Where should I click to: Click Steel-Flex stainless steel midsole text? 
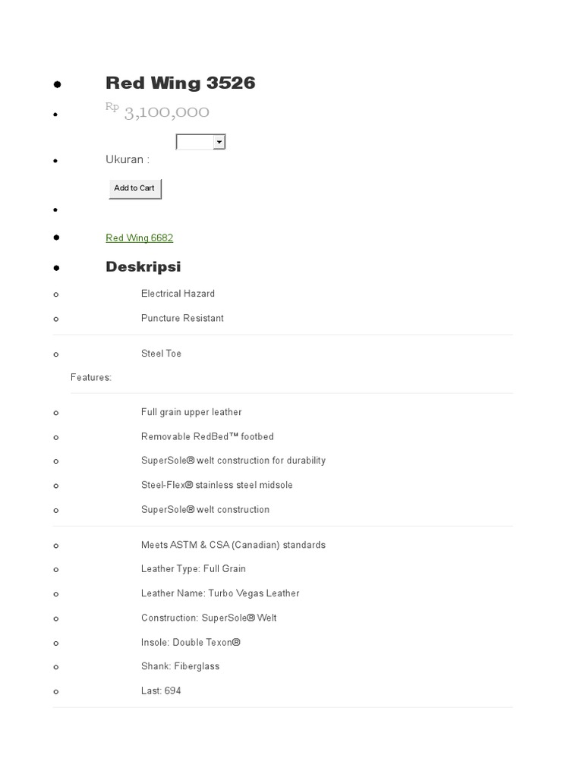216,486
